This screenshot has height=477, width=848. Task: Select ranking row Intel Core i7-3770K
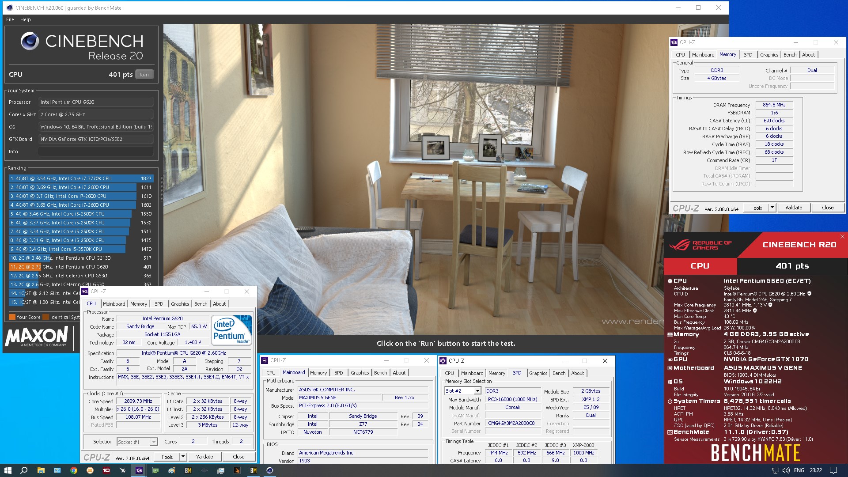81,178
